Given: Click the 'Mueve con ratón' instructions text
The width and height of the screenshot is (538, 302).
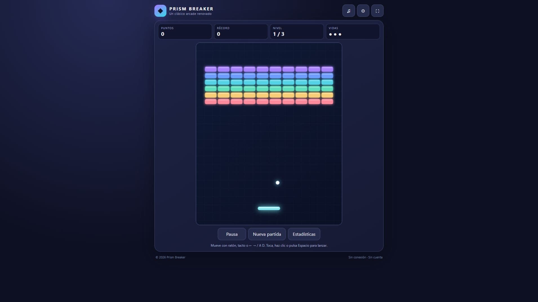Looking at the screenshot, I should point(269,245).
